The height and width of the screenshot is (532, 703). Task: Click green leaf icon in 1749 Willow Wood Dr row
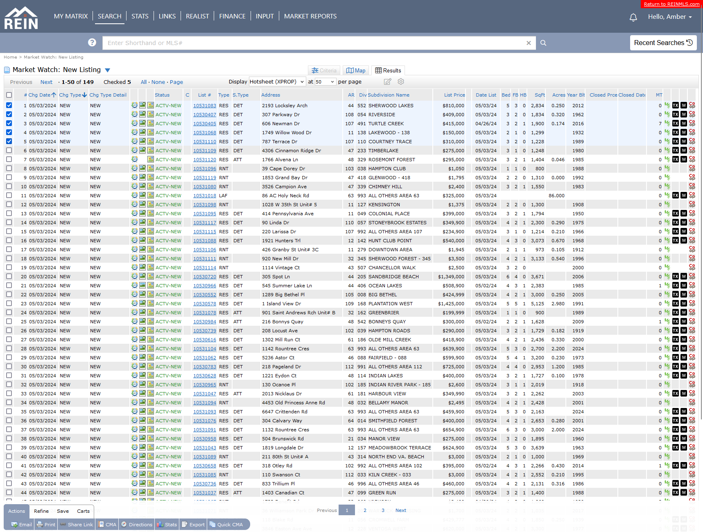(667, 132)
